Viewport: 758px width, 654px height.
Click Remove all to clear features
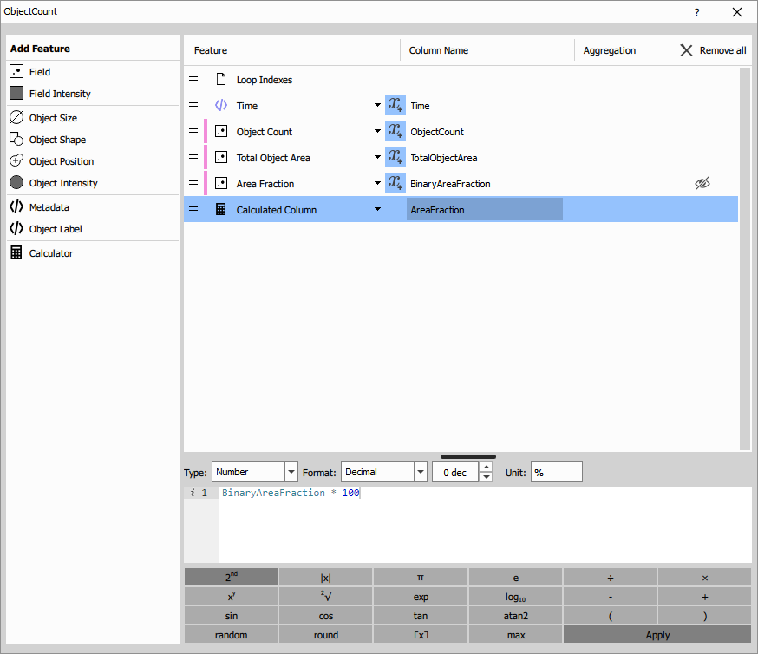[711, 49]
